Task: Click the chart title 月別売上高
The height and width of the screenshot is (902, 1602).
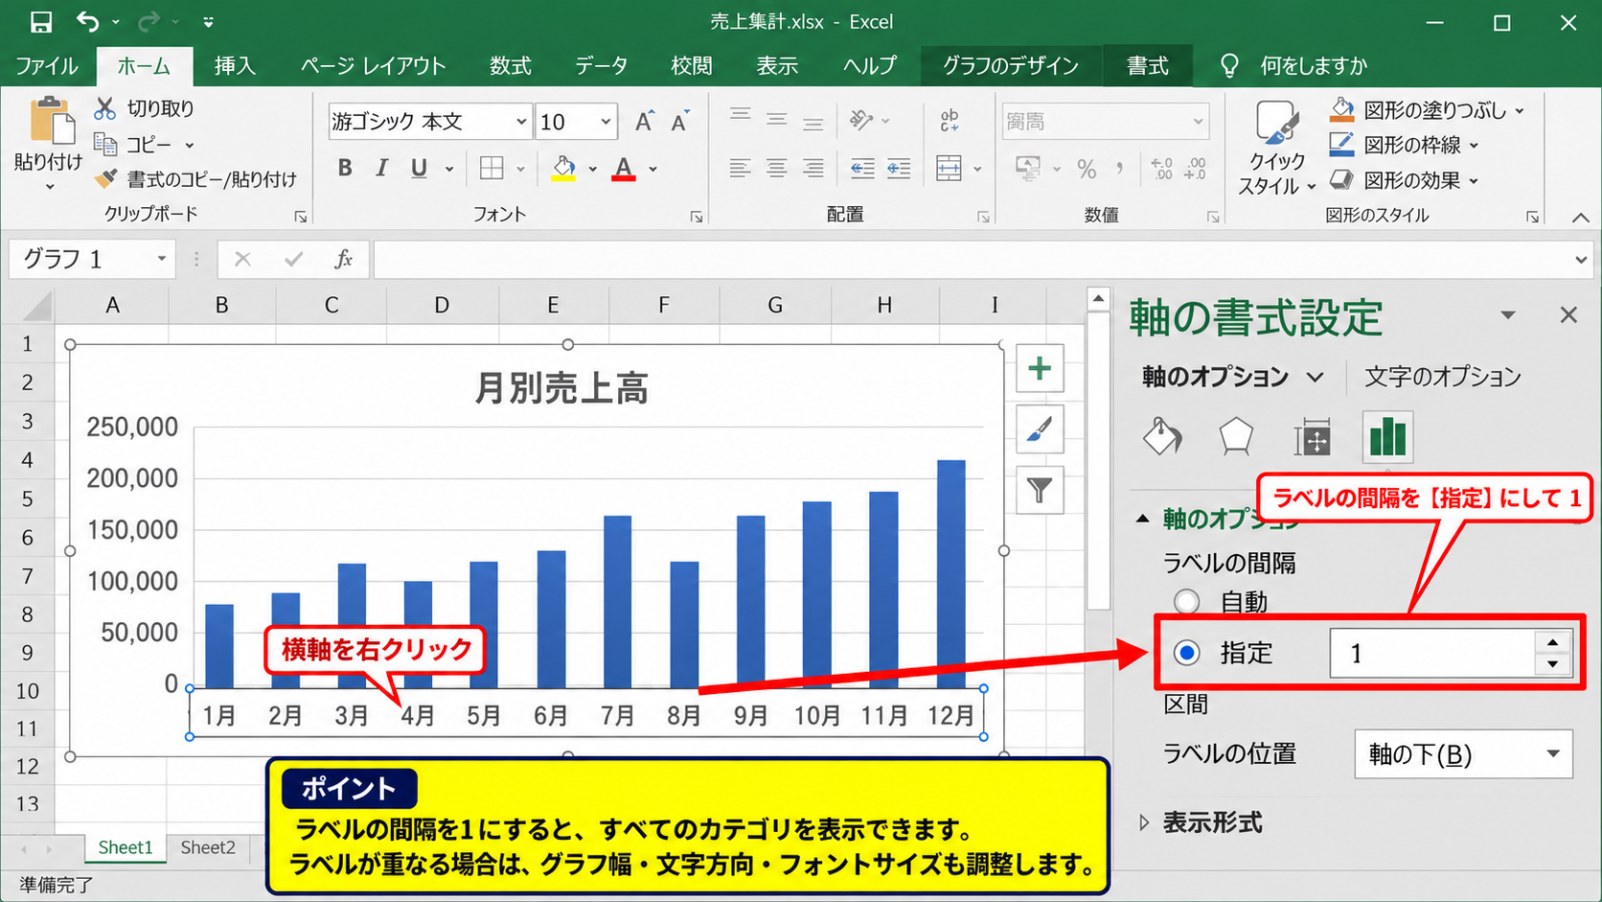Action: tap(561, 388)
